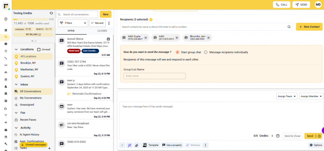The height and width of the screenshot is (151, 324).
Task: Click the contact card icon on the Anmol Oberoi conversation
Action: point(109,39)
